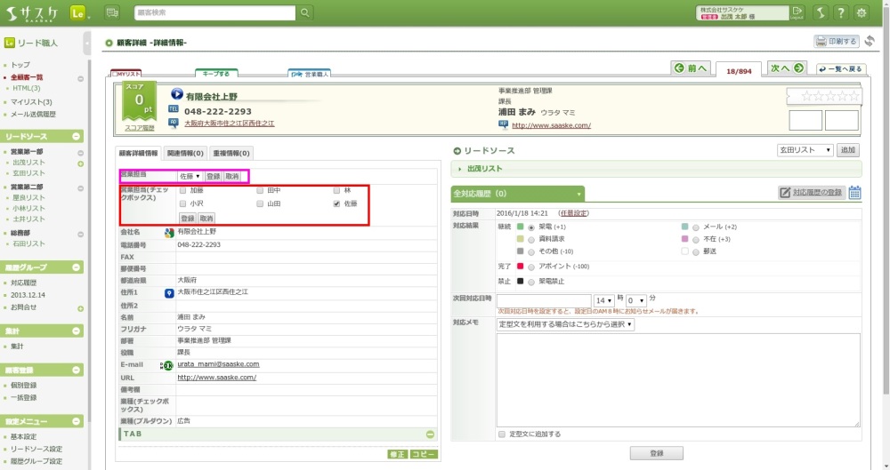Viewport: 890px width, 470px height.
Task: Click the map pin icon next to 住所1
Action: [x=168, y=292]
